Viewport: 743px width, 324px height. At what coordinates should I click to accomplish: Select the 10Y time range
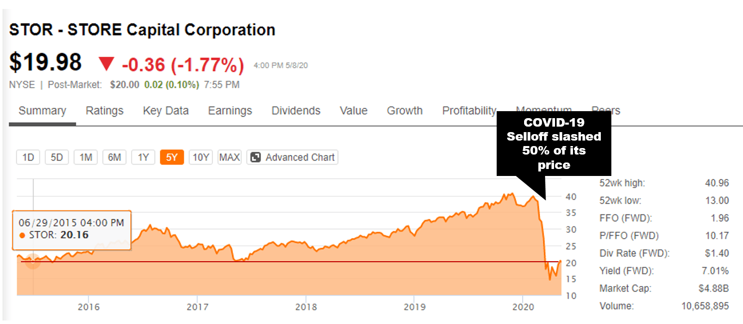[200, 157]
